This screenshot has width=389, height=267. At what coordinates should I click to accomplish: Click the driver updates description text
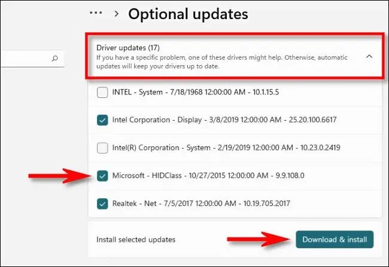(221, 62)
